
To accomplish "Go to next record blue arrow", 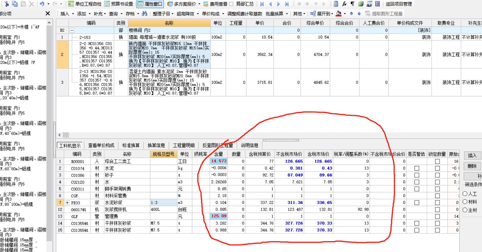I will [x=278, y=4].
